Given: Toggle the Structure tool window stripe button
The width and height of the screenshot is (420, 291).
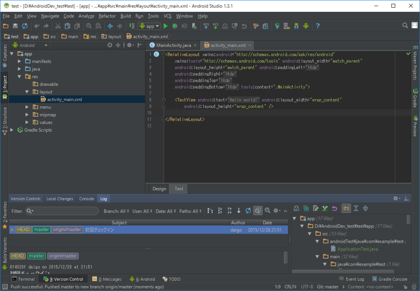Looking at the screenshot, I should pyautogui.click(x=5, y=120).
